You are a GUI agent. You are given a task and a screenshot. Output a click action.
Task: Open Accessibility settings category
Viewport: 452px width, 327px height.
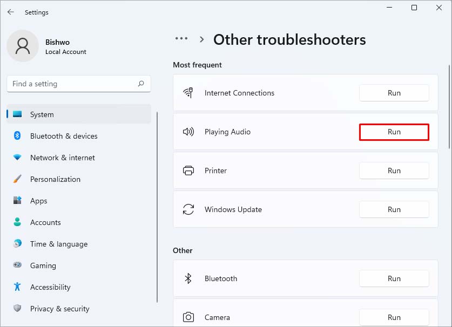[x=79, y=287]
